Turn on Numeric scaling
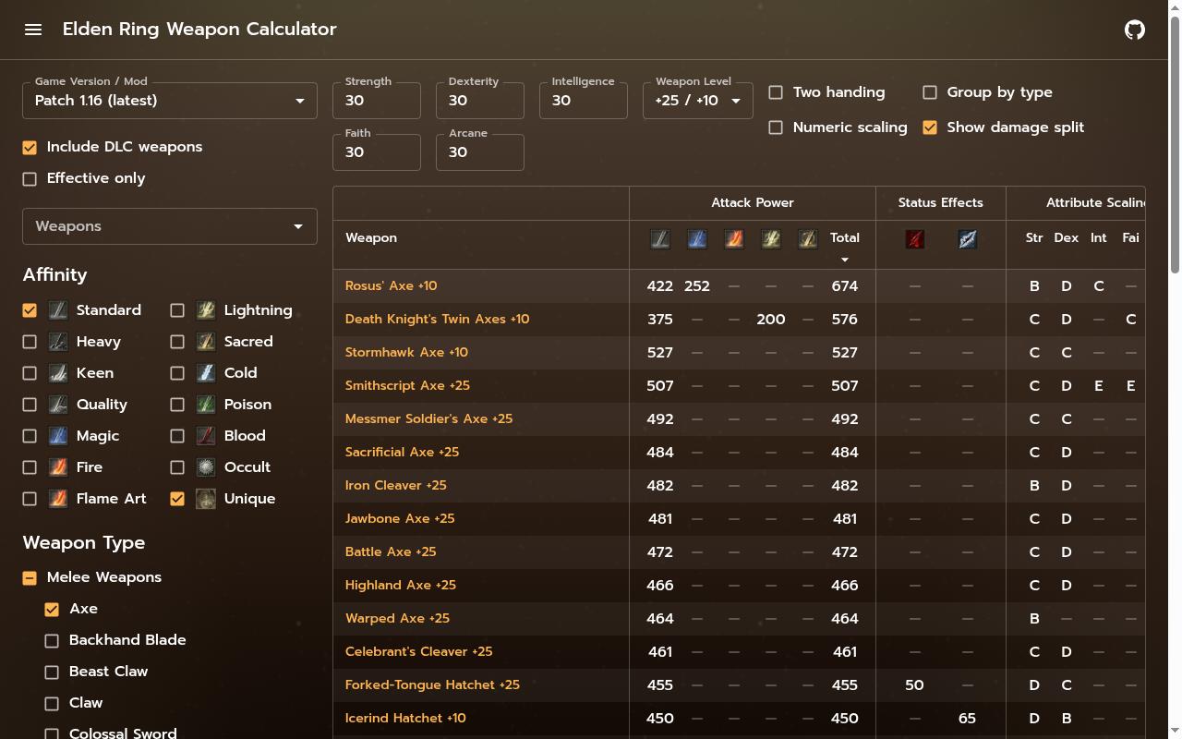Viewport: 1182px width, 739px height. (776, 127)
